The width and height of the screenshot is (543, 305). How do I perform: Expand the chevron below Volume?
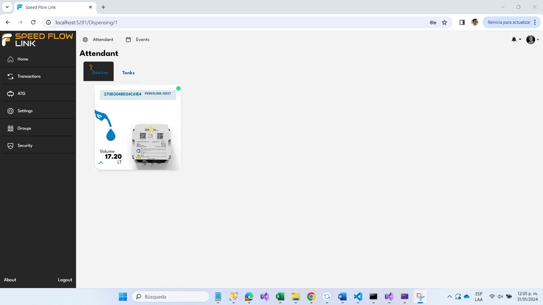pos(101,163)
